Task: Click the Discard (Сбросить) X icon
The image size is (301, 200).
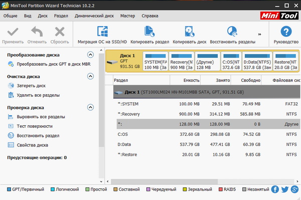Action: click(60, 32)
